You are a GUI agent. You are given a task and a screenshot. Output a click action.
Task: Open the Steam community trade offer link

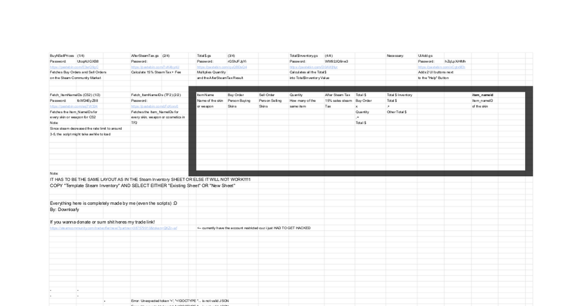click(113, 228)
